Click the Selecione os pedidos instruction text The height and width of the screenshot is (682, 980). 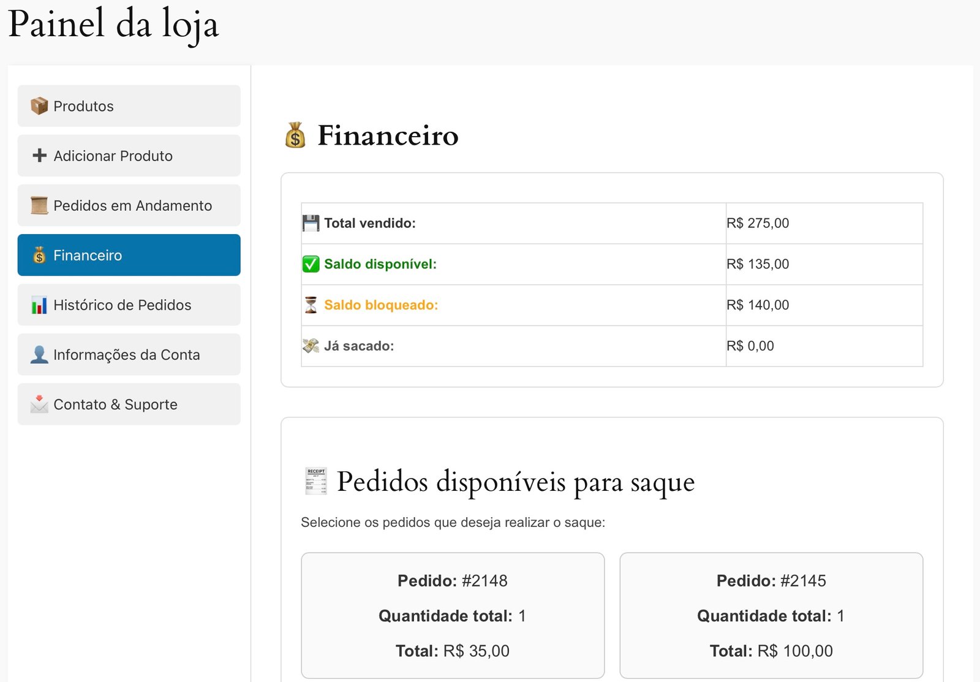tap(453, 523)
